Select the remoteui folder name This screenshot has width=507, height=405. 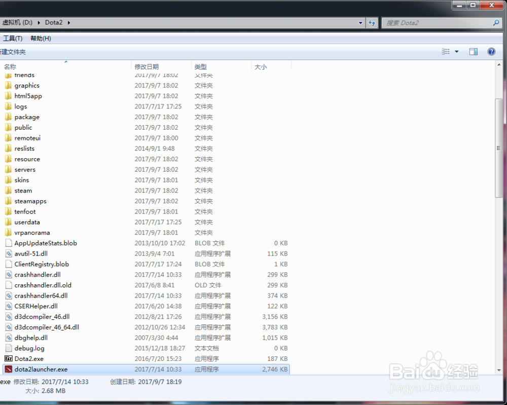(x=27, y=138)
